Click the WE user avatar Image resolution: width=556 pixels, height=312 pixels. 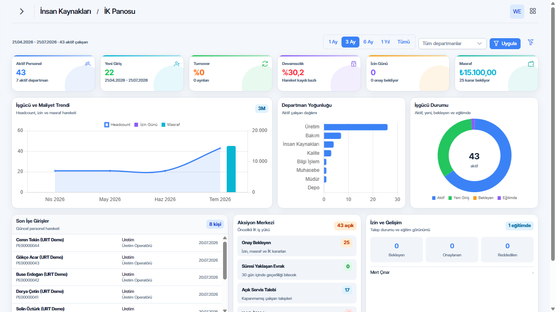(517, 11)
